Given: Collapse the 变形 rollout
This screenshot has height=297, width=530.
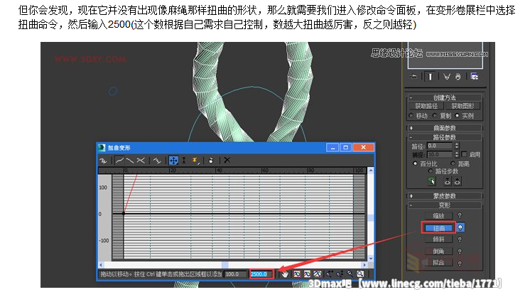Looking at the screenshot, I should (445, 205).
